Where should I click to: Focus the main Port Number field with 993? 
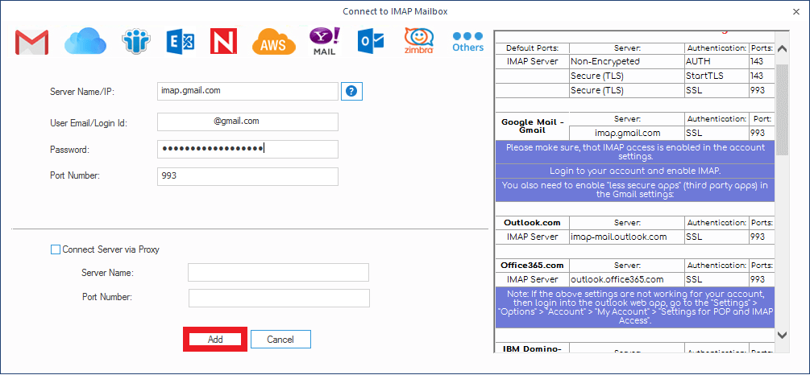(248, 176)
